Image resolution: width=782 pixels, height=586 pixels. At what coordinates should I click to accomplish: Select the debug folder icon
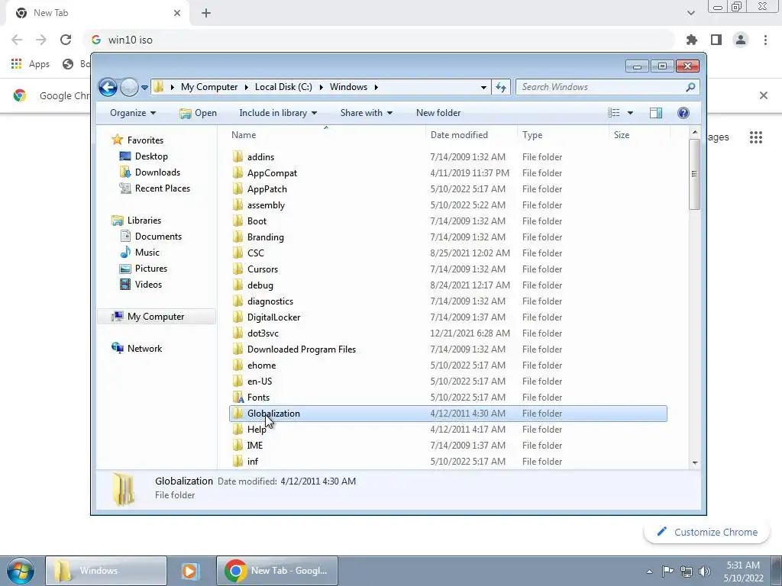point(238,285)
